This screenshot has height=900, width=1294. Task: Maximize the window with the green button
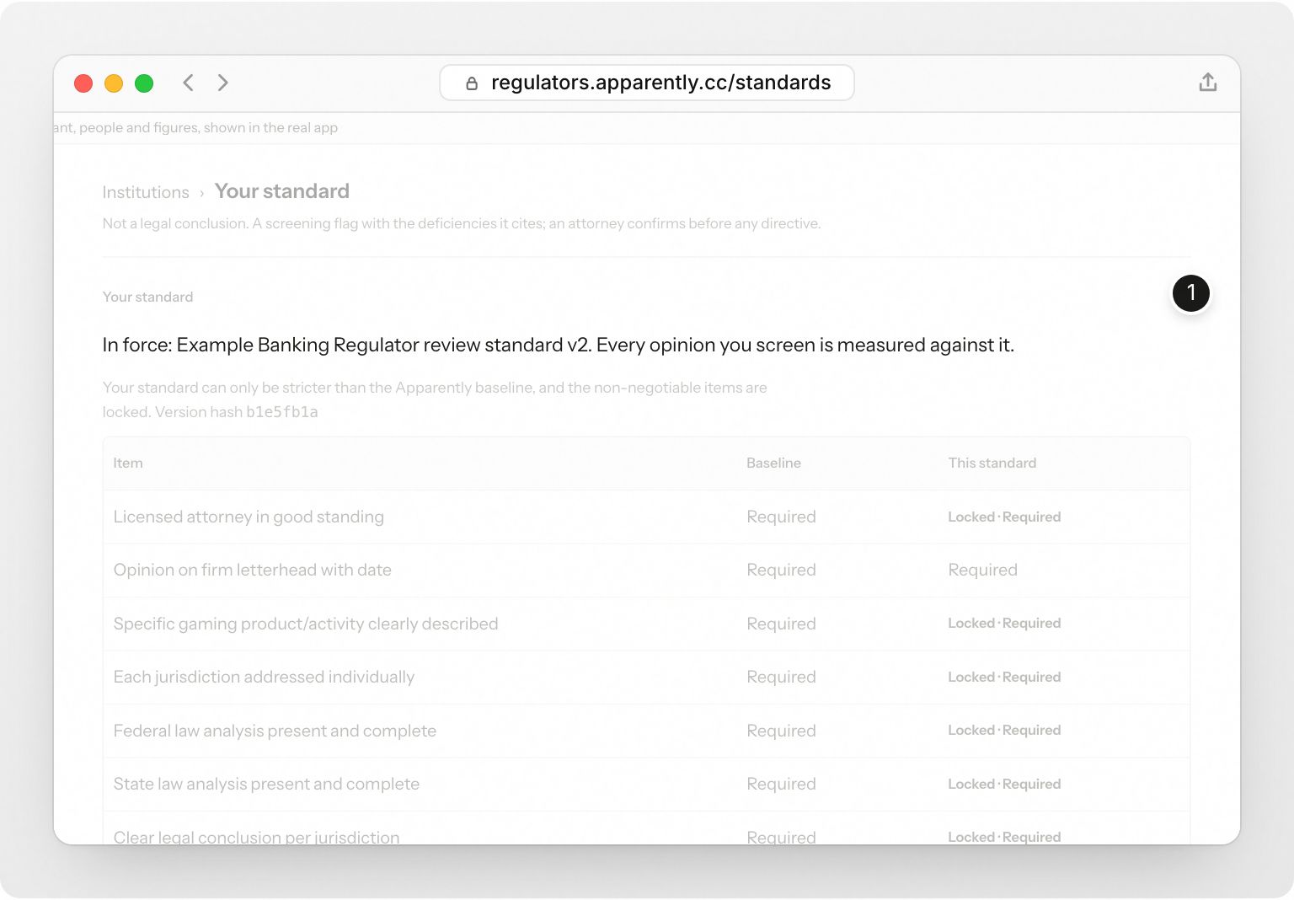point(144,83)
